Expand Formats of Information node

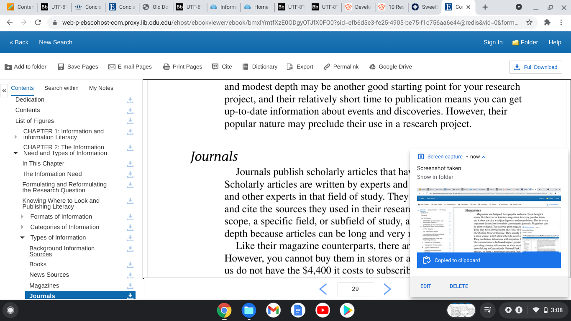click(x=23, y=217)
